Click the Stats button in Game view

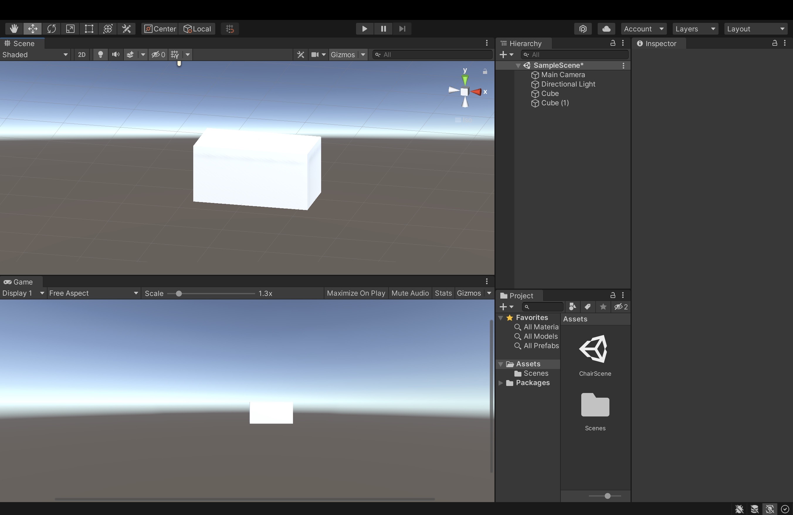pos(443,293)
